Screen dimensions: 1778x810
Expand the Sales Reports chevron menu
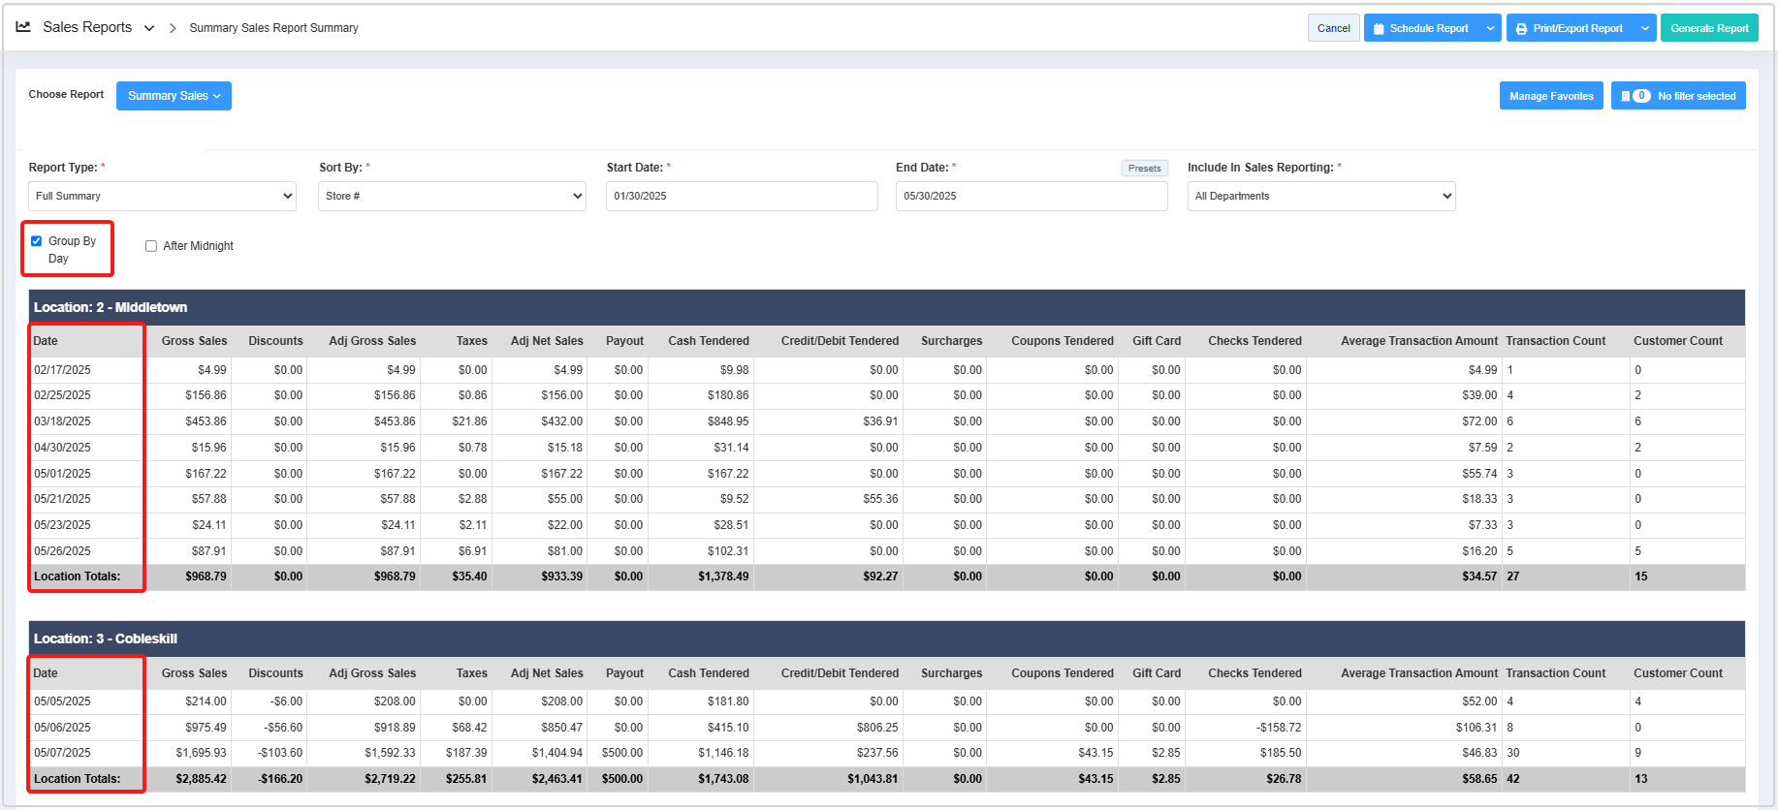pyautogui.click(x=149, y=28)
